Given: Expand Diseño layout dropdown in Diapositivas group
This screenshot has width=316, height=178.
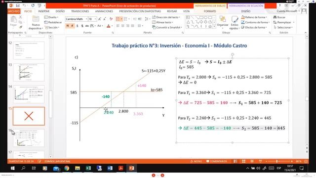Looking at the screenshot, I should [x=51, y=17].
